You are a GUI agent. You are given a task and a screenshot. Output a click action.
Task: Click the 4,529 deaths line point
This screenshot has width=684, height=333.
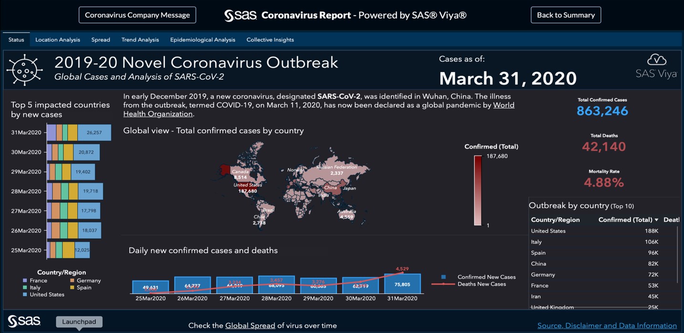pyautogui.click(x=402, y=272)
